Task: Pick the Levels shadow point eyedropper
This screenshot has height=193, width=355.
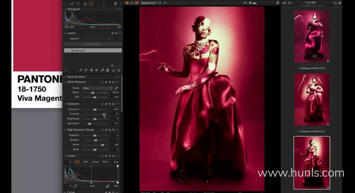Action: click(75, 186)
